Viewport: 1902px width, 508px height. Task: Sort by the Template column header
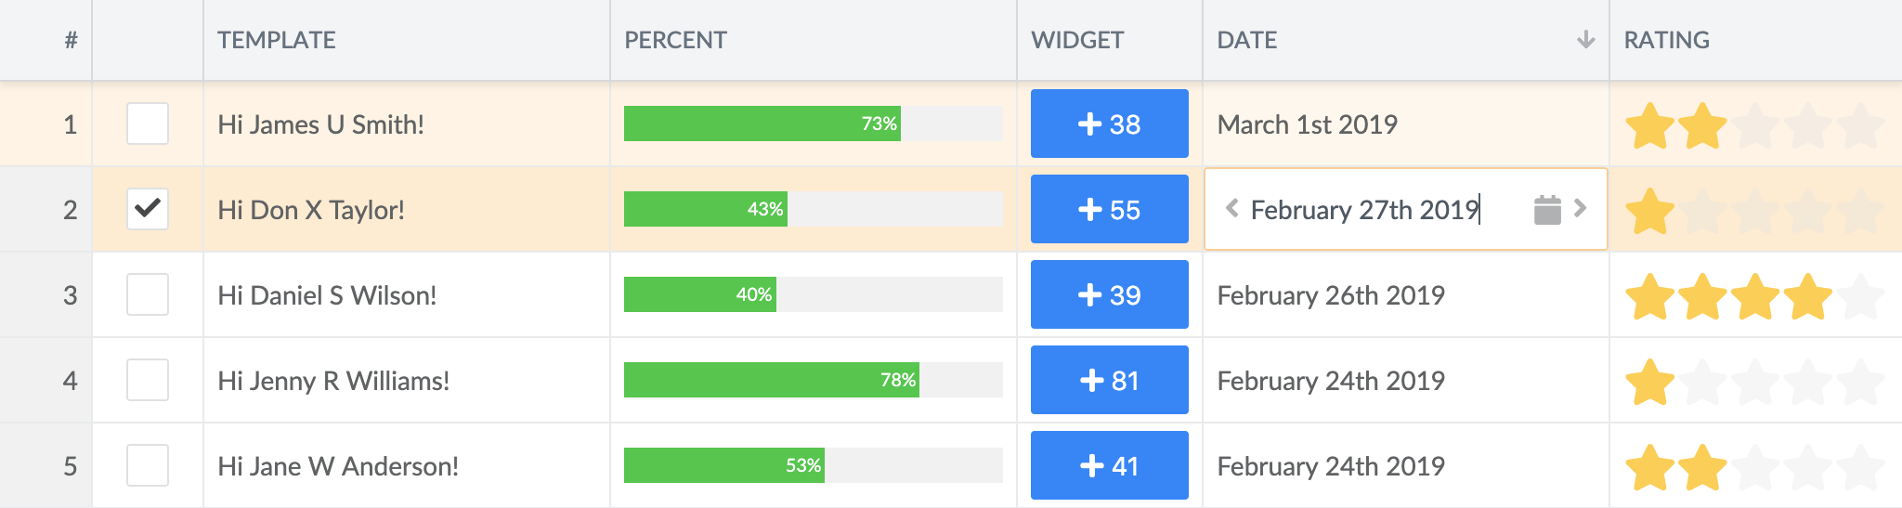[277, 40]
